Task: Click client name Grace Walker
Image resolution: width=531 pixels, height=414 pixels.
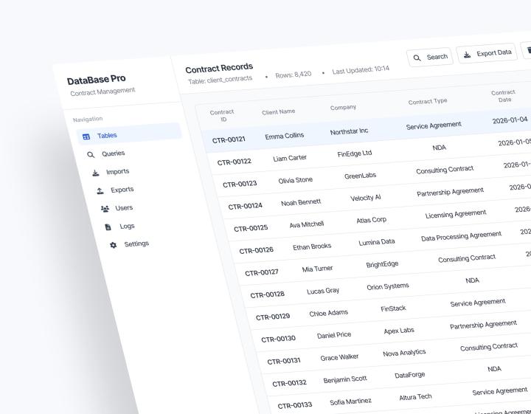Action: tap(339, 357)
